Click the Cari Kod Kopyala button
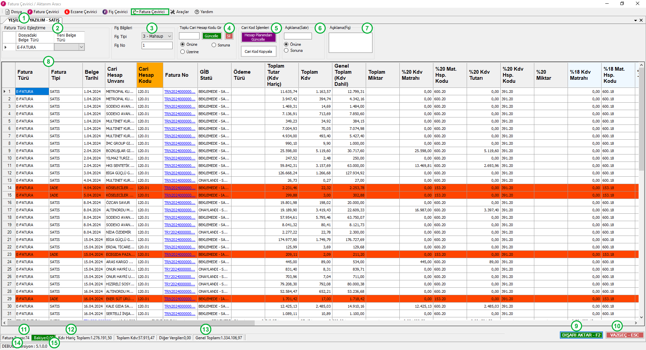The image size is (646, 350). 258,51
